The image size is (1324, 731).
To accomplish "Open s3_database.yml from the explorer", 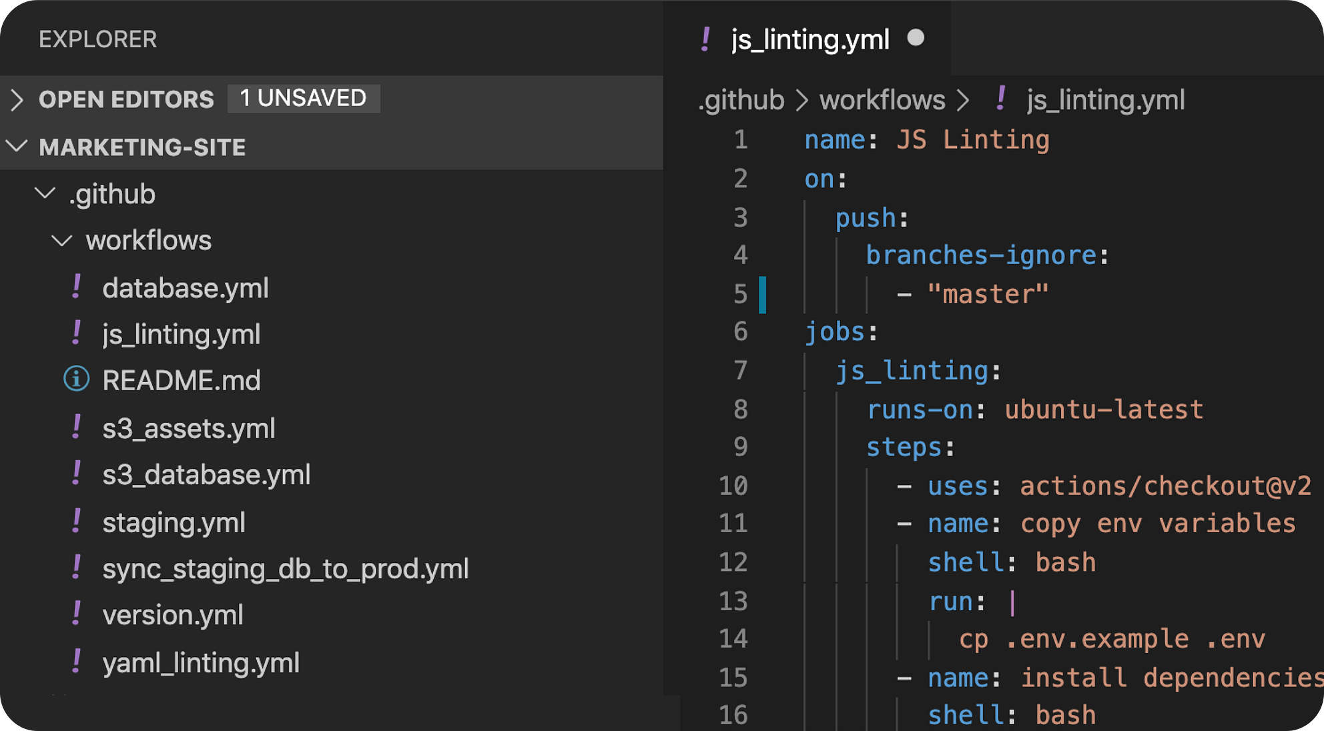I will point(206,474).
